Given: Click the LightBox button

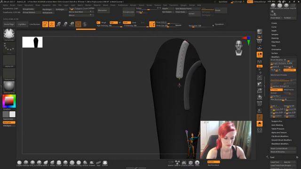Looking at the screenshot, I should pyautogui.click(x=22, y=24).
